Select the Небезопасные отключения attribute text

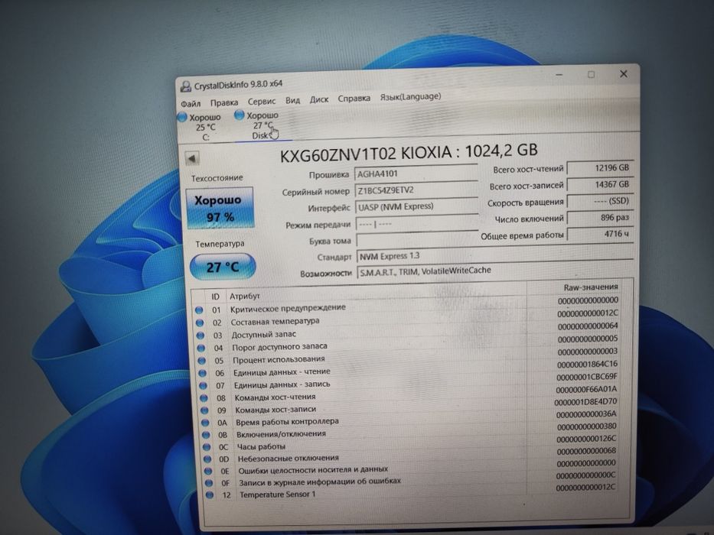coord(289,458)
